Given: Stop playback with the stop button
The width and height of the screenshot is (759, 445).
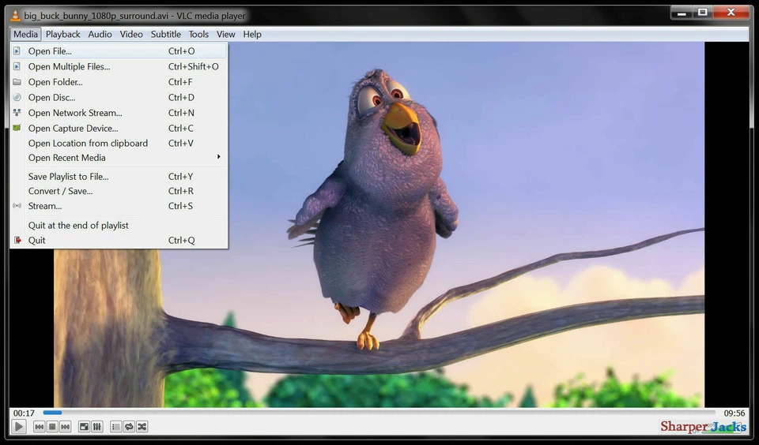Looking at the screenshot, I should [52, 427].
